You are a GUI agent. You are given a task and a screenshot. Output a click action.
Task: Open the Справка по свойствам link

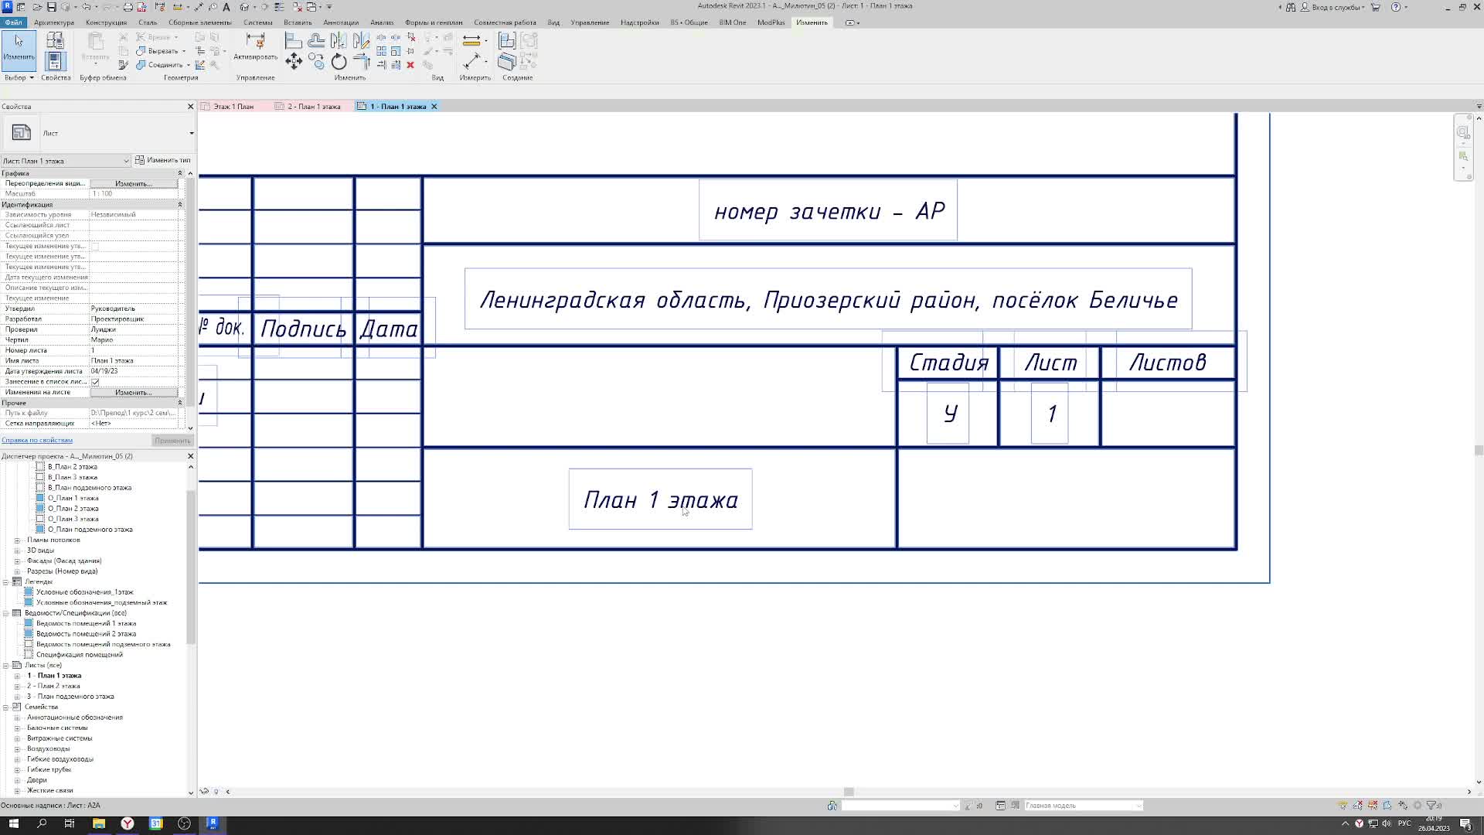37,441
